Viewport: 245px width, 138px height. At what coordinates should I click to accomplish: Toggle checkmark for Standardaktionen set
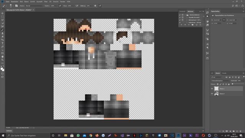(180, 15)
